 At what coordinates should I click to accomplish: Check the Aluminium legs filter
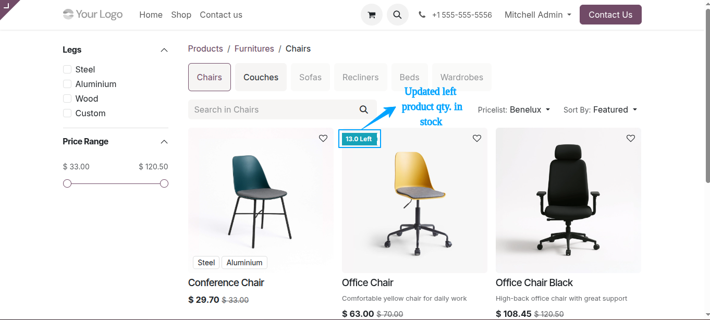pyautogui.click(x=67, y=84)
